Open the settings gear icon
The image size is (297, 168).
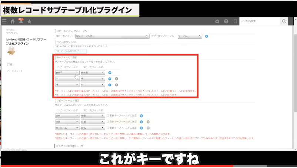click(217, 21)
